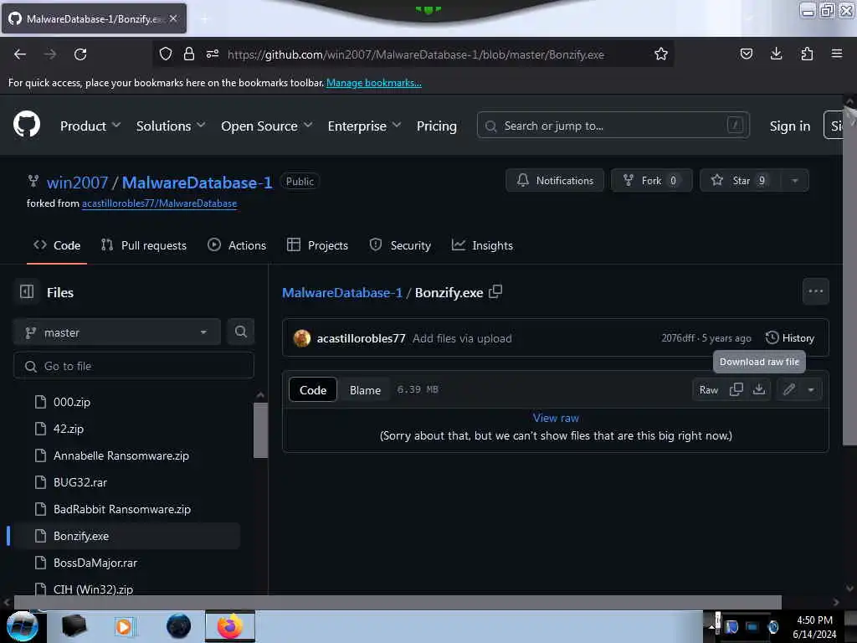Viewport: 857px width, 643px height.
Task: Open the Actions tab
Action: pos(237,245)
